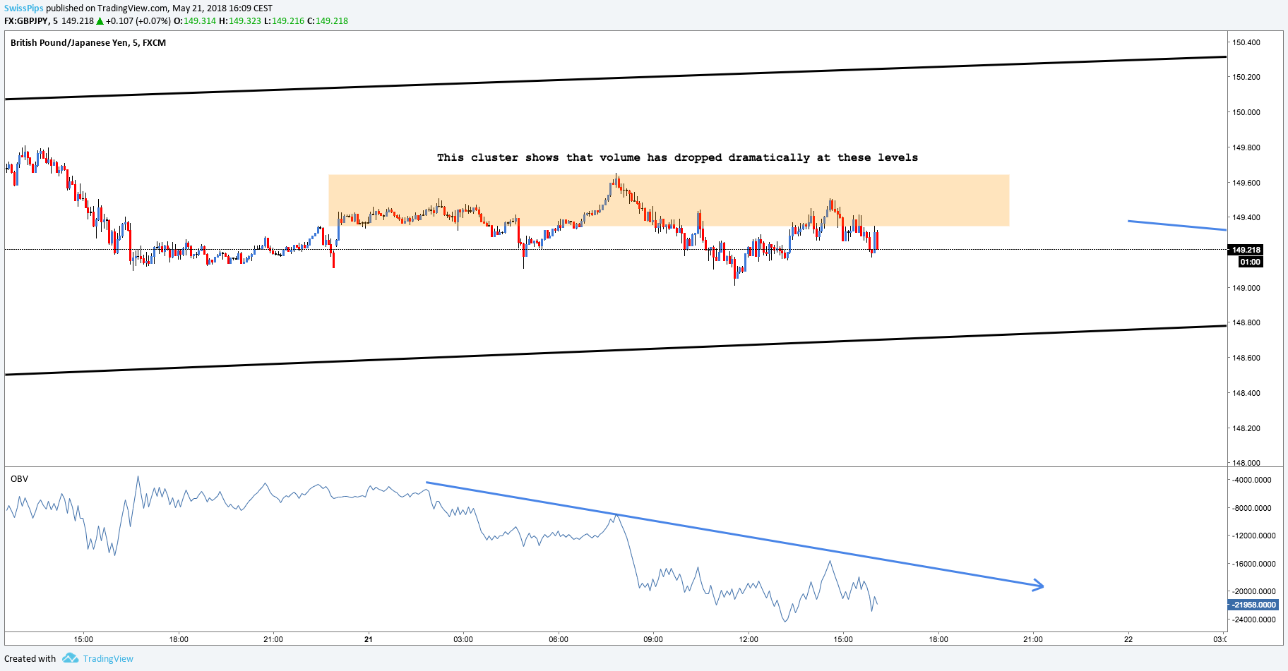
Task: Click the date marker 22 on time axis
Action: pyautogui.click(x=1128, y=639)
